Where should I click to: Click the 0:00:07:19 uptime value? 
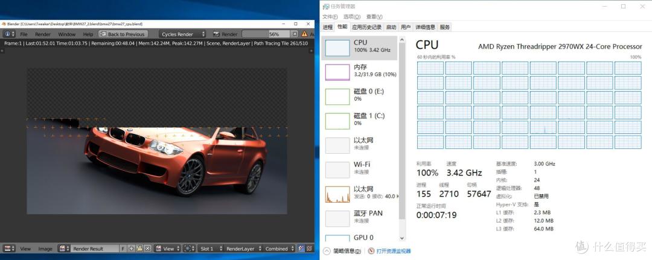point(436,215)
